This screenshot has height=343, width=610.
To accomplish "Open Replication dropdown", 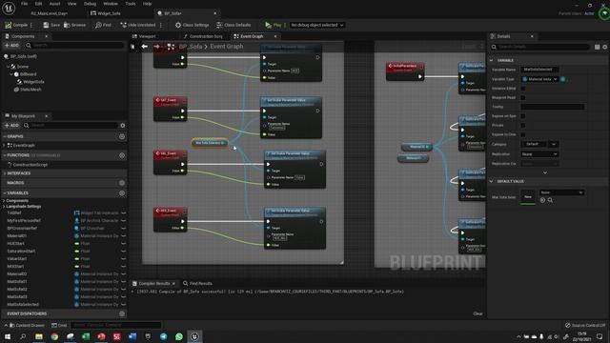I will point(539,154).
